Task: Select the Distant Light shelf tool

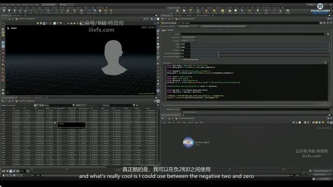Action: [x=214, y=11]
